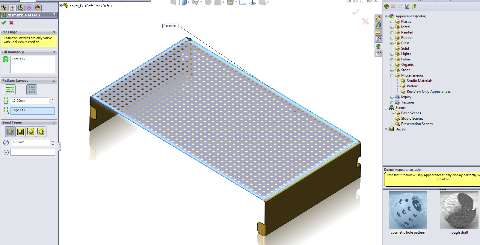Image resolution: width=480 pixels, height=245 pixels.
Task: Open the SolidWorks Resources home tab icon
Action: click(378, 18)
